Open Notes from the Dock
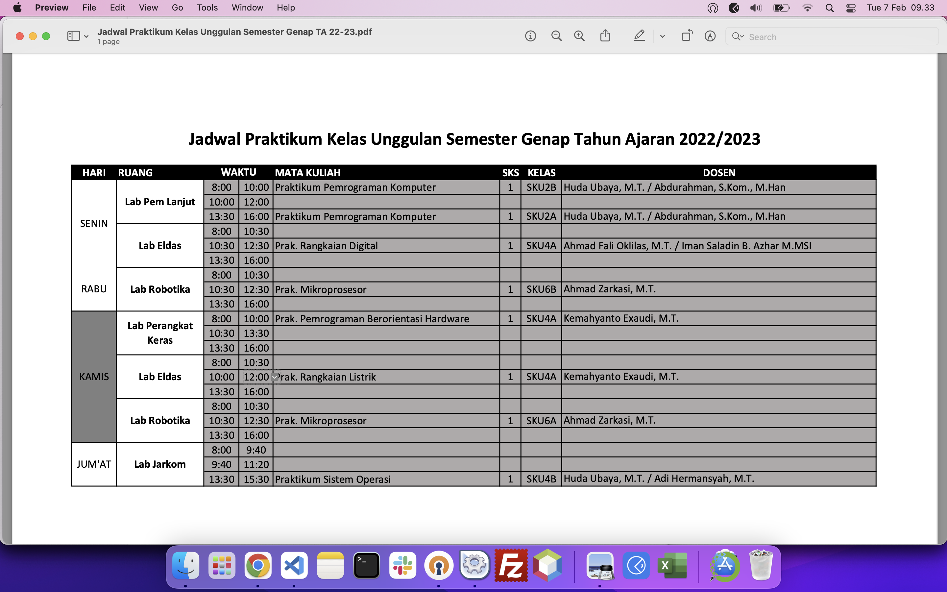Viewport: 947px width, 592px height. [x=330, y=565]
